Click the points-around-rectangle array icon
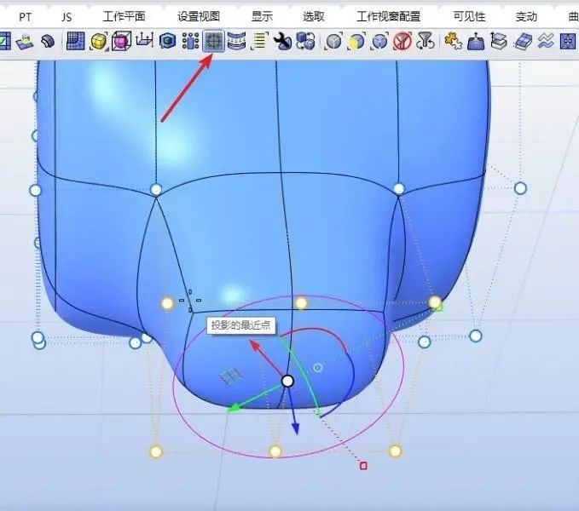 pos(190,41)
